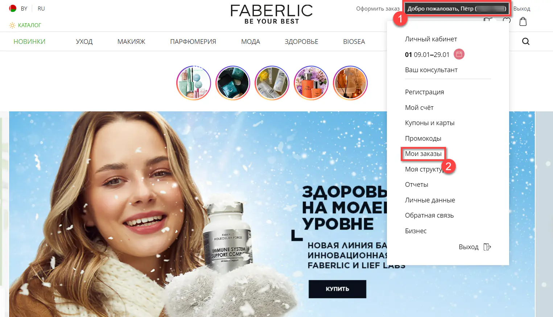This screenshot has width=553, height=317.
Task: Click the КУПИТЬ button on banner
Action: point(337,289)
